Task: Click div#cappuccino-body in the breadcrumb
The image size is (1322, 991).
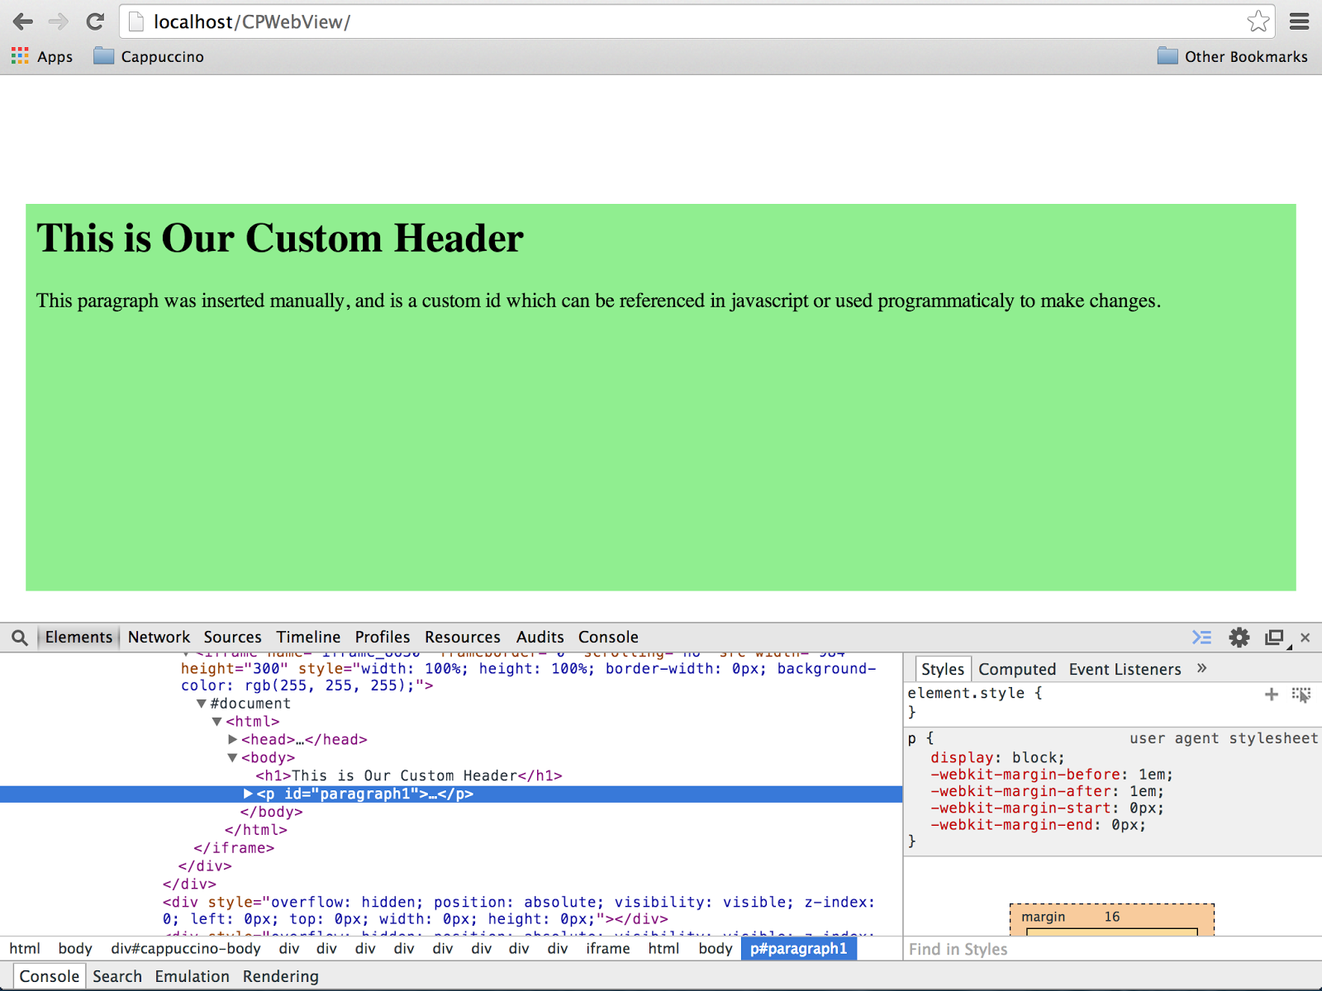Action: pyautogui.click(x=186, y=949)
